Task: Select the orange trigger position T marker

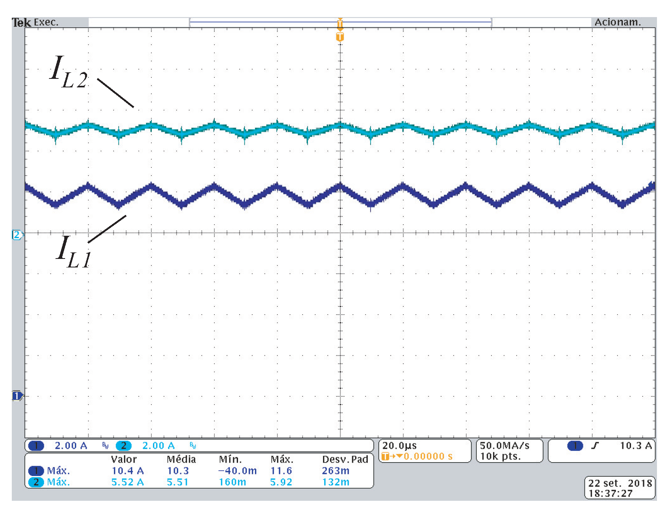Action: [x=340, y=37]
